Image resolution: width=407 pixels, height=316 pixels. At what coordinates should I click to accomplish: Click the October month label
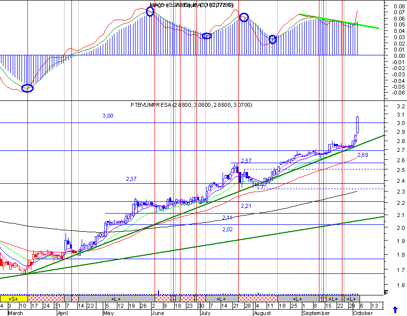363,313
